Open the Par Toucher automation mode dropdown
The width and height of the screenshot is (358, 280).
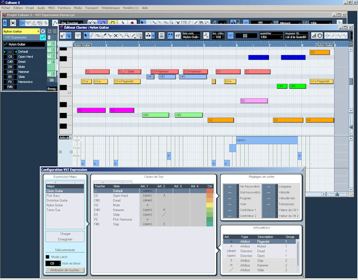click(x=72, y=23)
